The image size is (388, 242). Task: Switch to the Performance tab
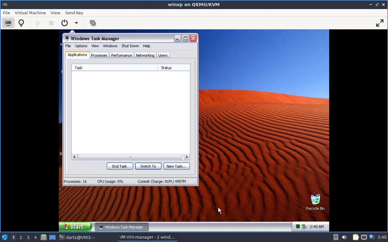point(122,55)
